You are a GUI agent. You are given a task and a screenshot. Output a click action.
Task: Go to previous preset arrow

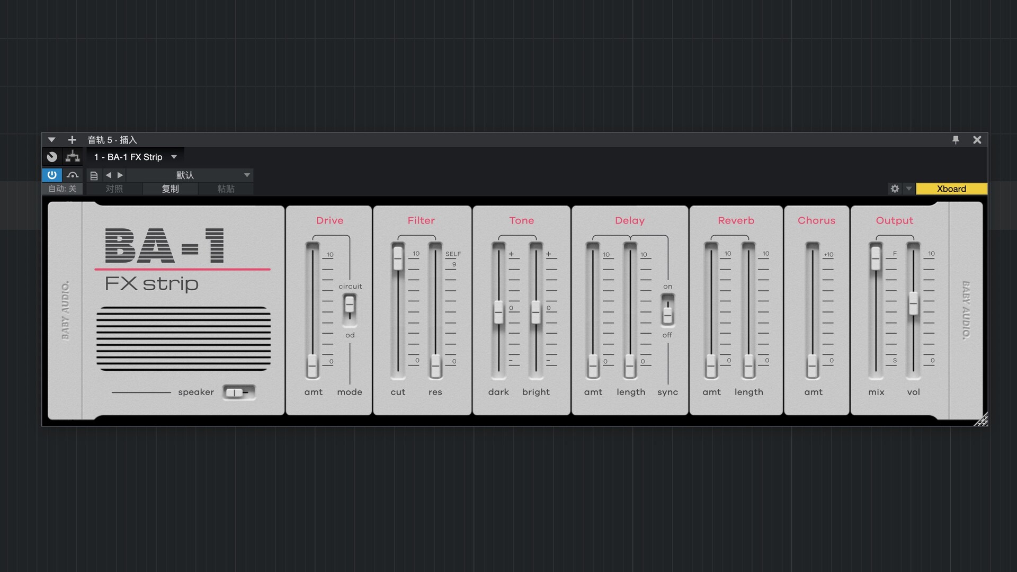point(109,175)
